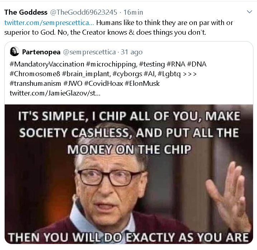Viewport: 257px width, 250px height.
Task: Click the #transhumanism hashtag
Action: click(x=35, y=83)
